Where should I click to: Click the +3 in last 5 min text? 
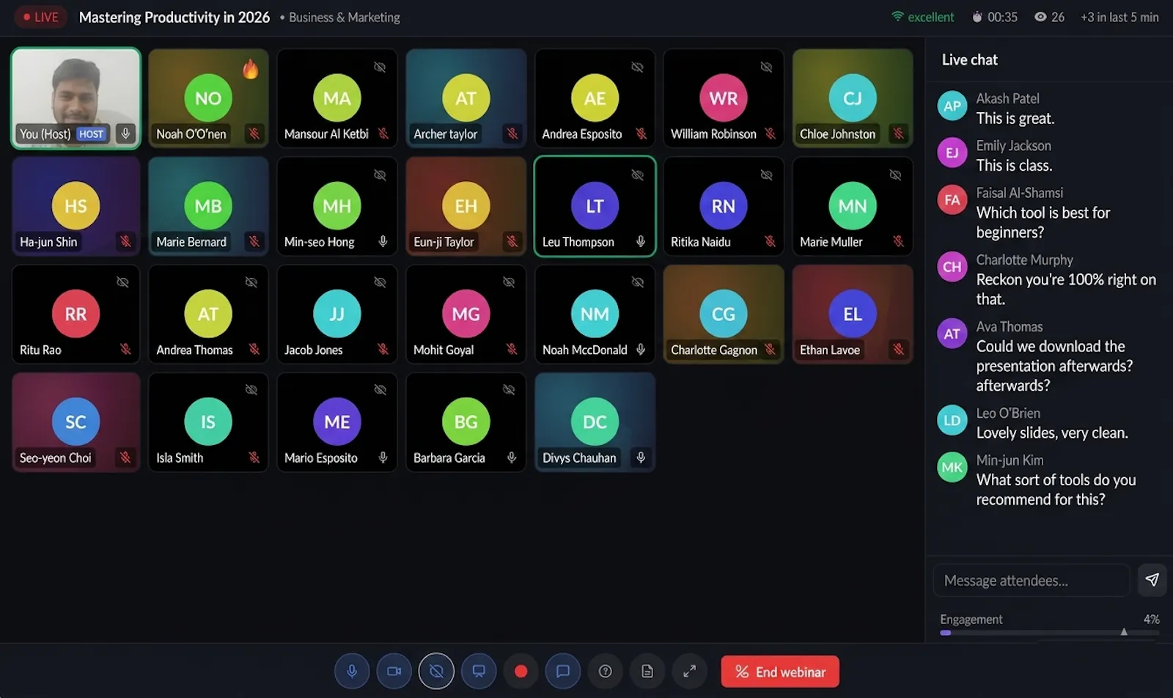[1119, 17]
